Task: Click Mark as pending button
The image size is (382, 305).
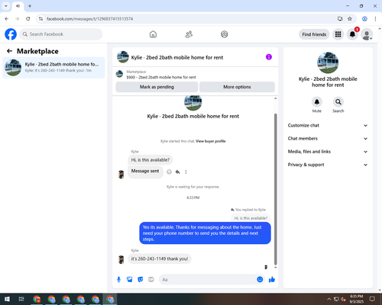Action: (157, 87)
